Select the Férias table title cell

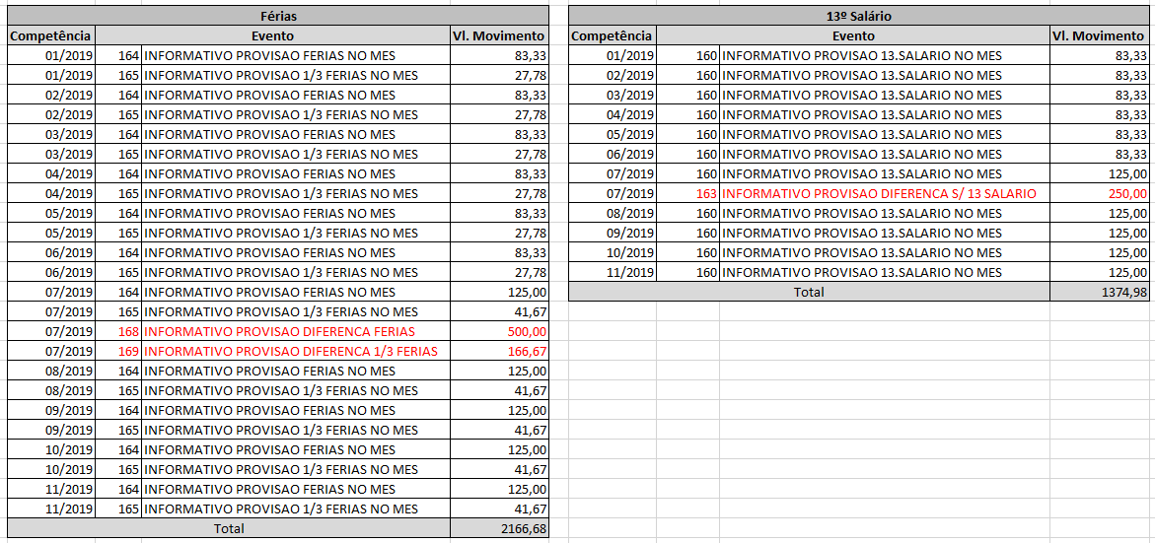278,16
